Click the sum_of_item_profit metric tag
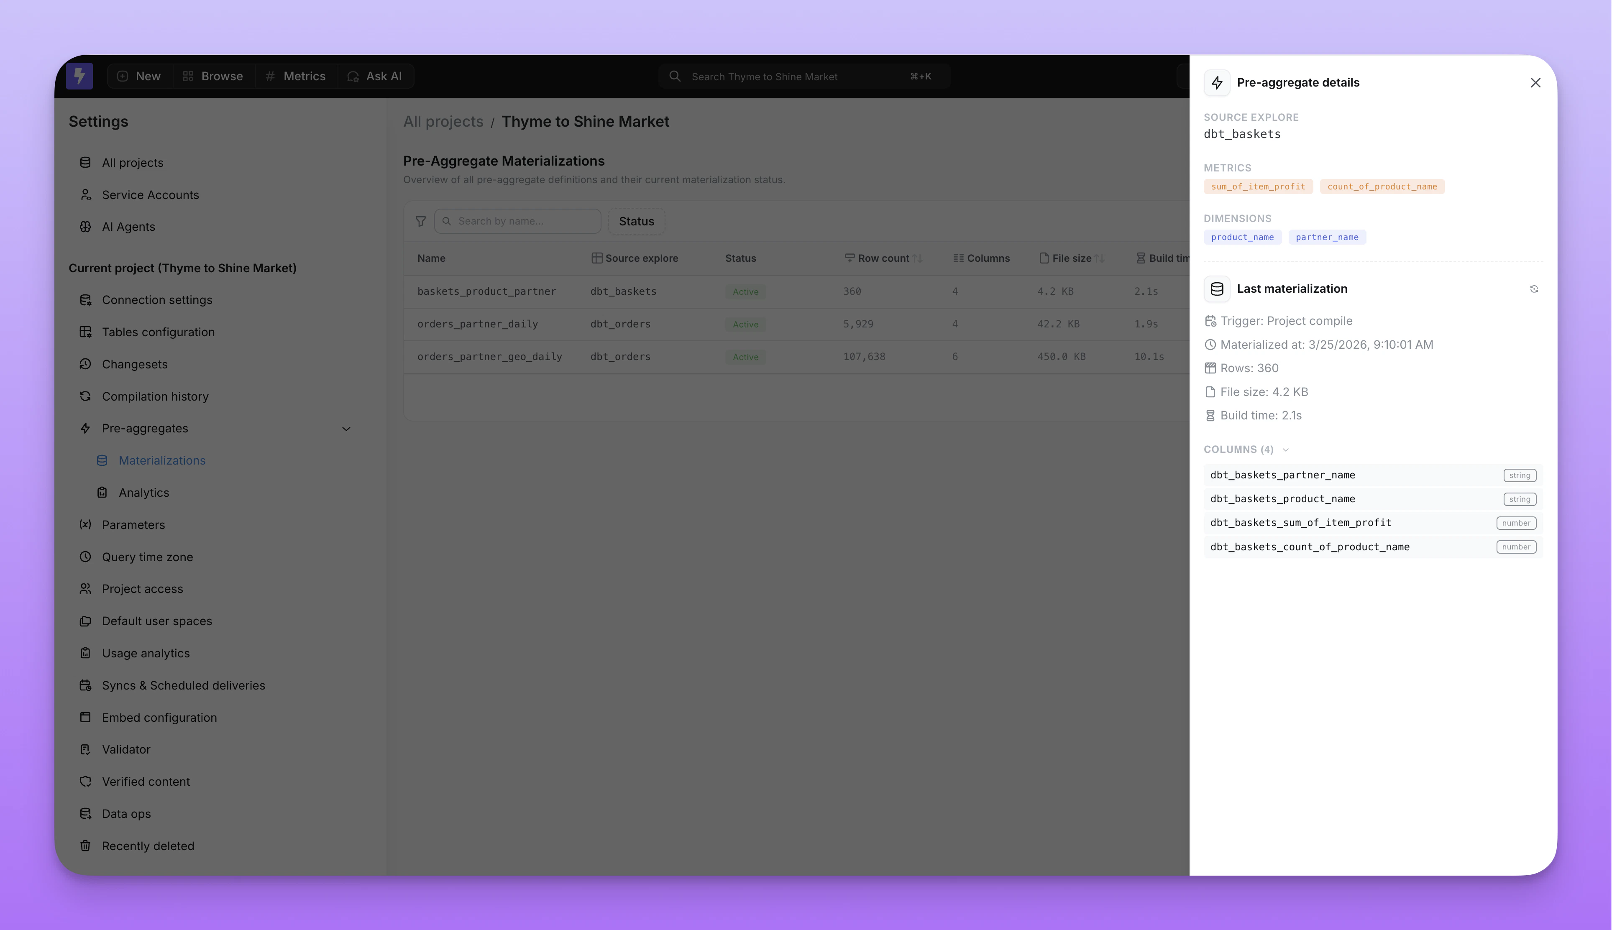The image size is (1612, 930). [x=1257, y=187]
